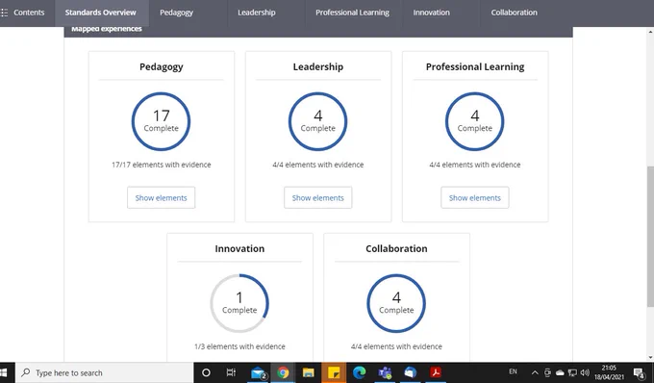The width and height of the screenshot is (654, 383).
Task: Open the blue envelope mail app on taskbar
Action: pos(410,372)
